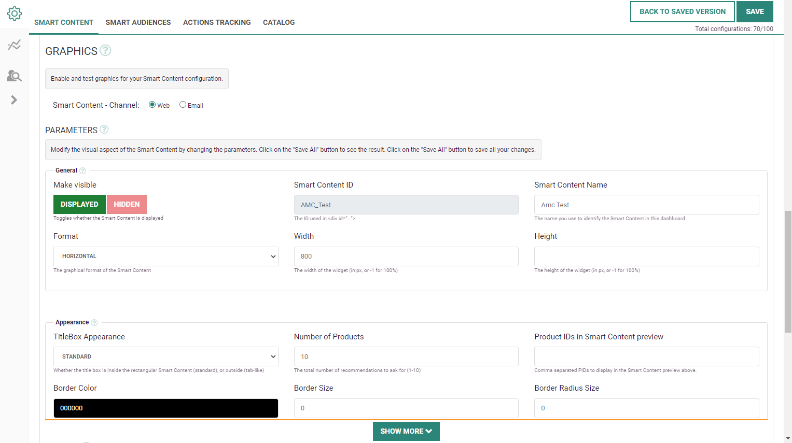Click the help icon next to General

pyautogui.click(x=82, y=171)
